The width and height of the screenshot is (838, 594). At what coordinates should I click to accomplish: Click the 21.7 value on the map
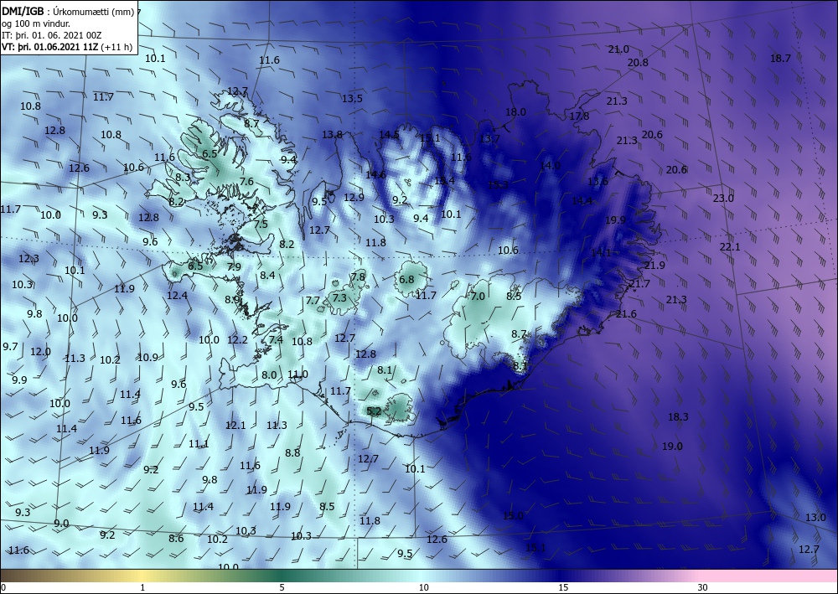click(x=639, y=284)
